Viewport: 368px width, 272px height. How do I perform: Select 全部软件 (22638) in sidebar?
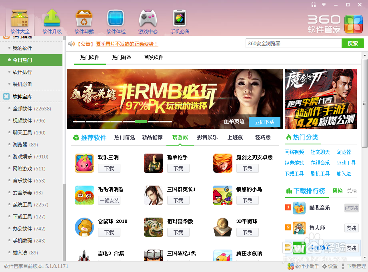tap(32, 109)
